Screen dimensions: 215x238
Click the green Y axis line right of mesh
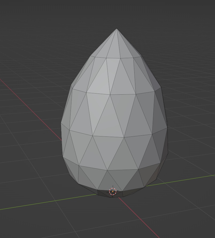click(x=187, y=180)
